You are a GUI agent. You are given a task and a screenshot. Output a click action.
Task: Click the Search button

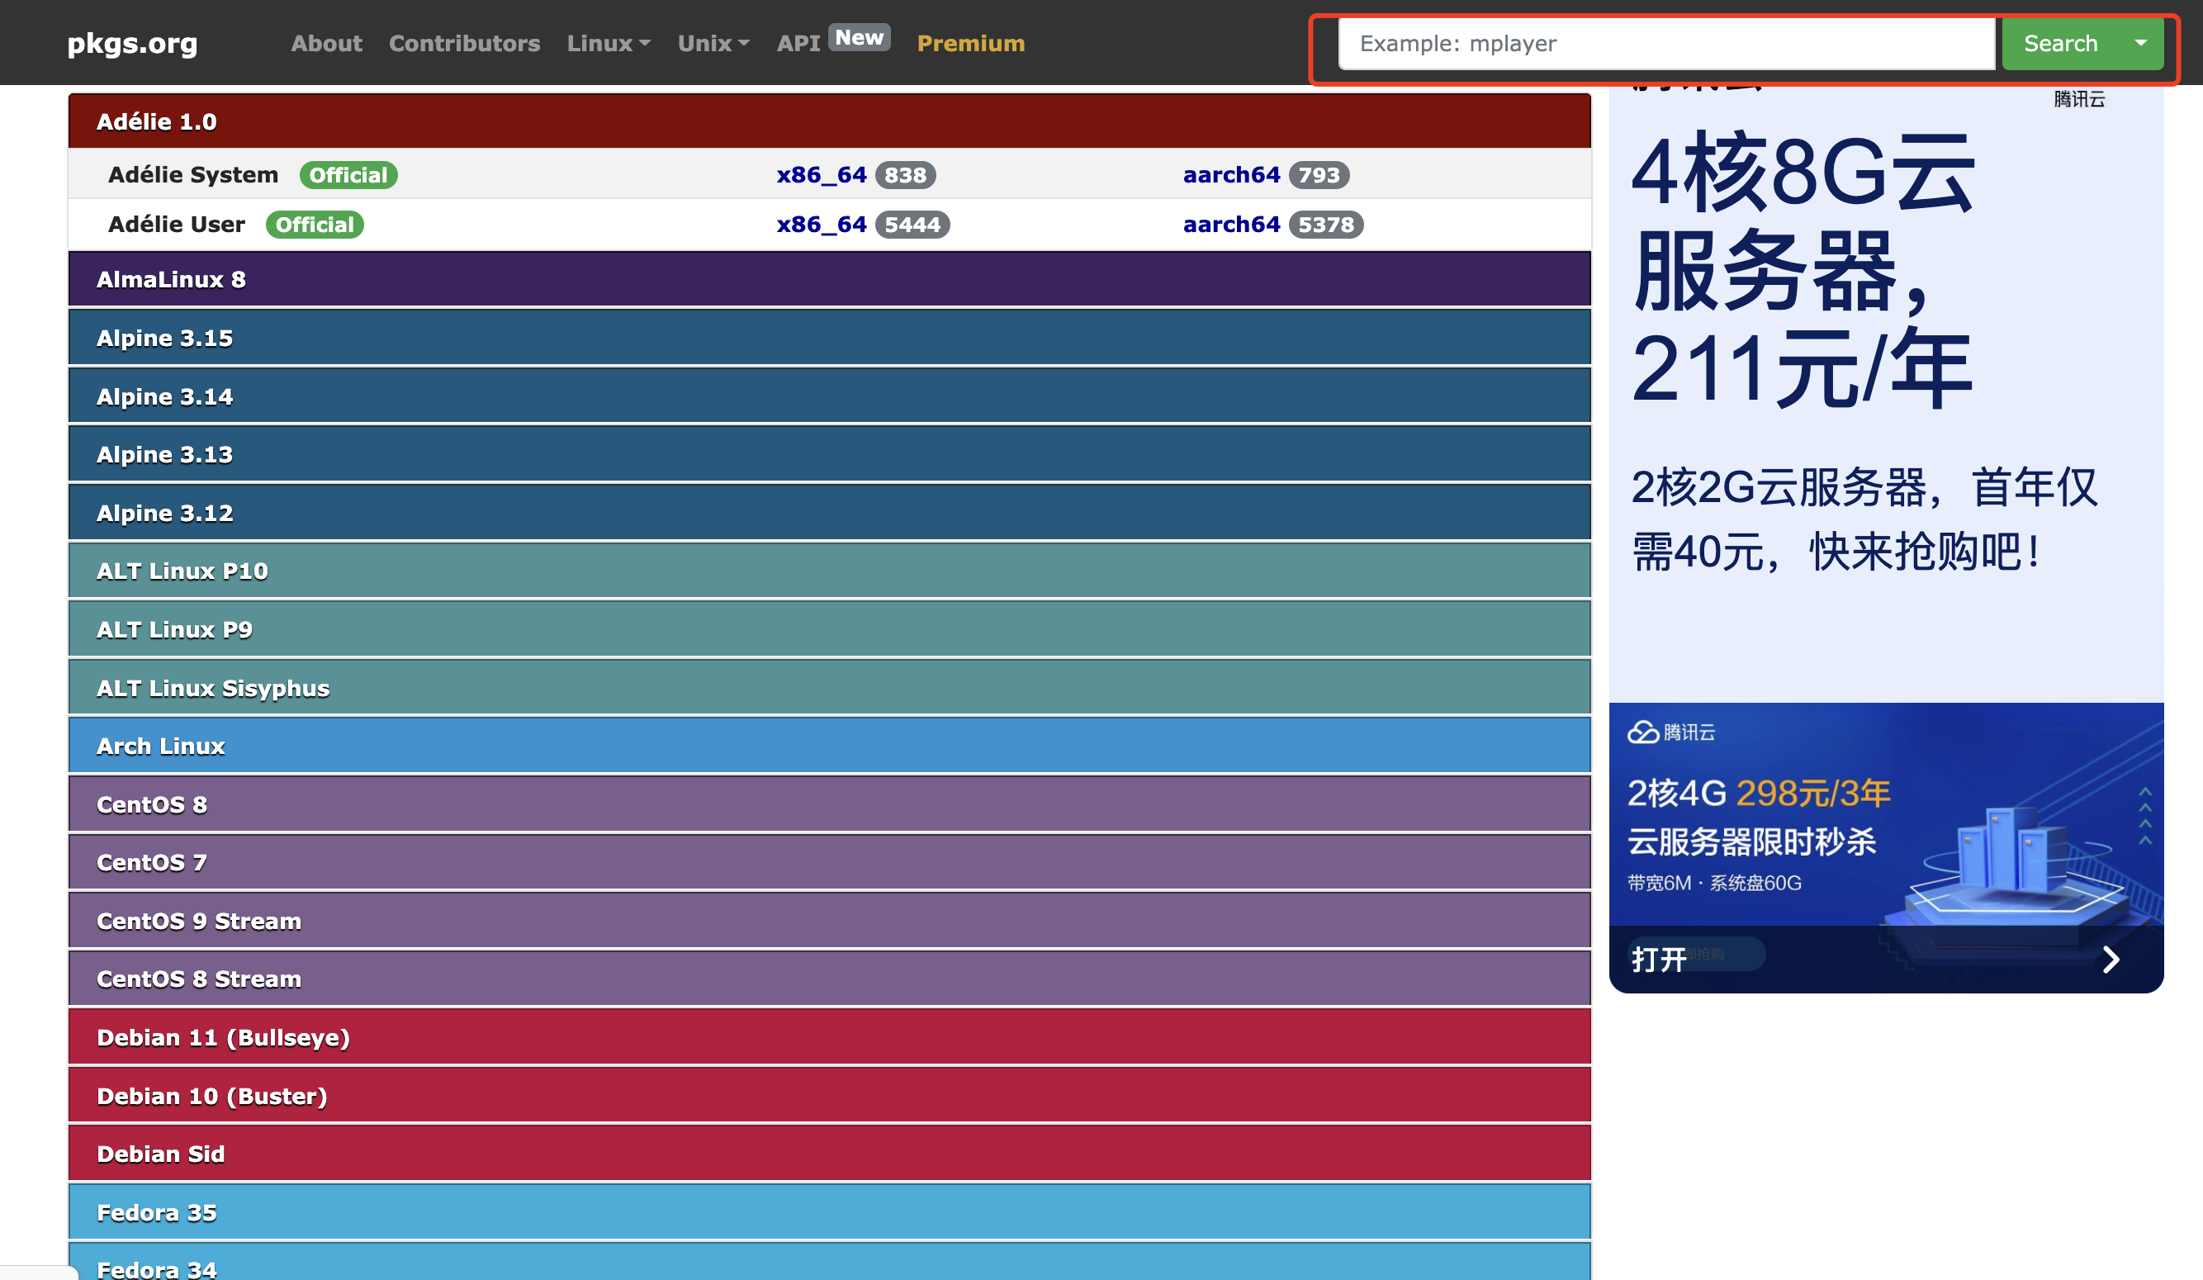click(x=2059, y=43)
